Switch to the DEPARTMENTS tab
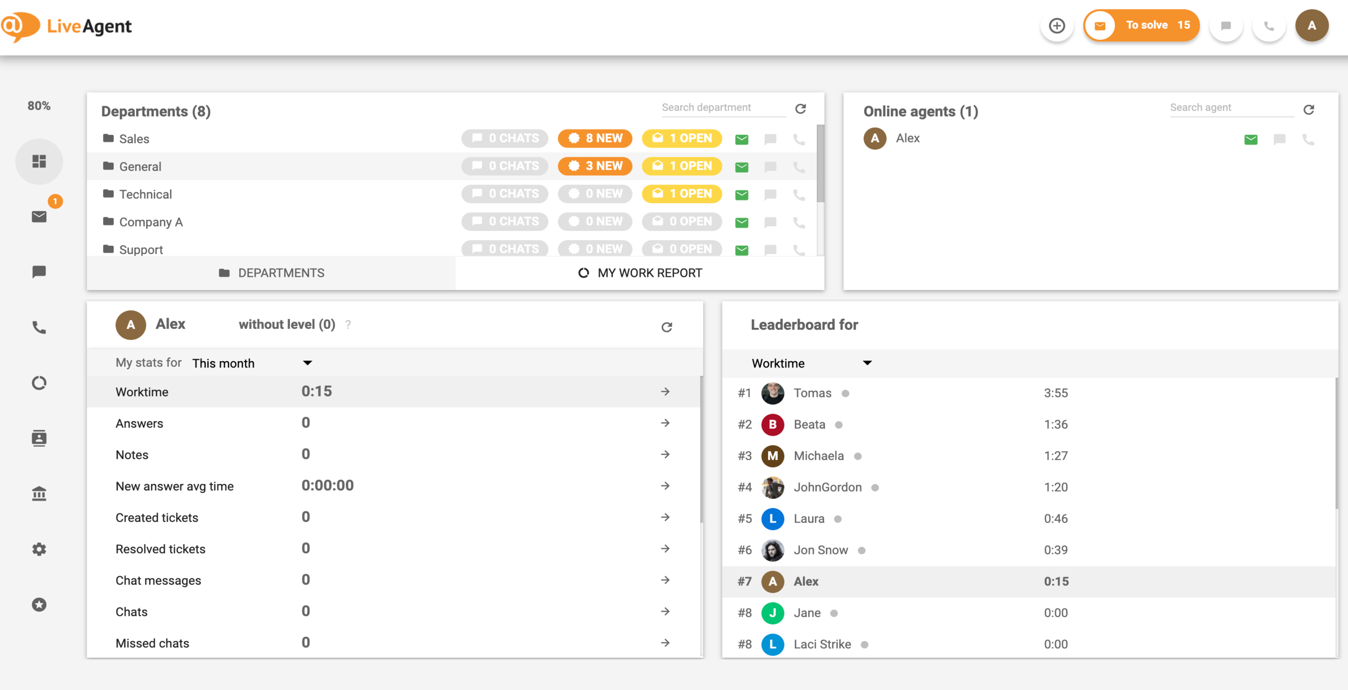Viewport: 1348px width, 690px height. (272, 273)
